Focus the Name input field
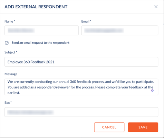164x138 pixels. [x=41, y=31]
